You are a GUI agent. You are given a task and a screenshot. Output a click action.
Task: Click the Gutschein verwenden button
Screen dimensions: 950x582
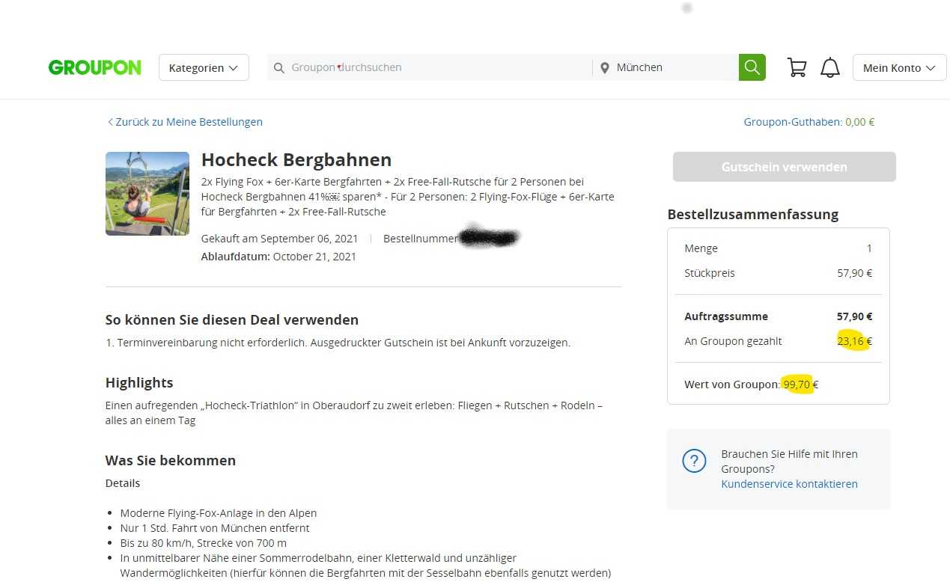pyautogui.click(x=784, y=167)
